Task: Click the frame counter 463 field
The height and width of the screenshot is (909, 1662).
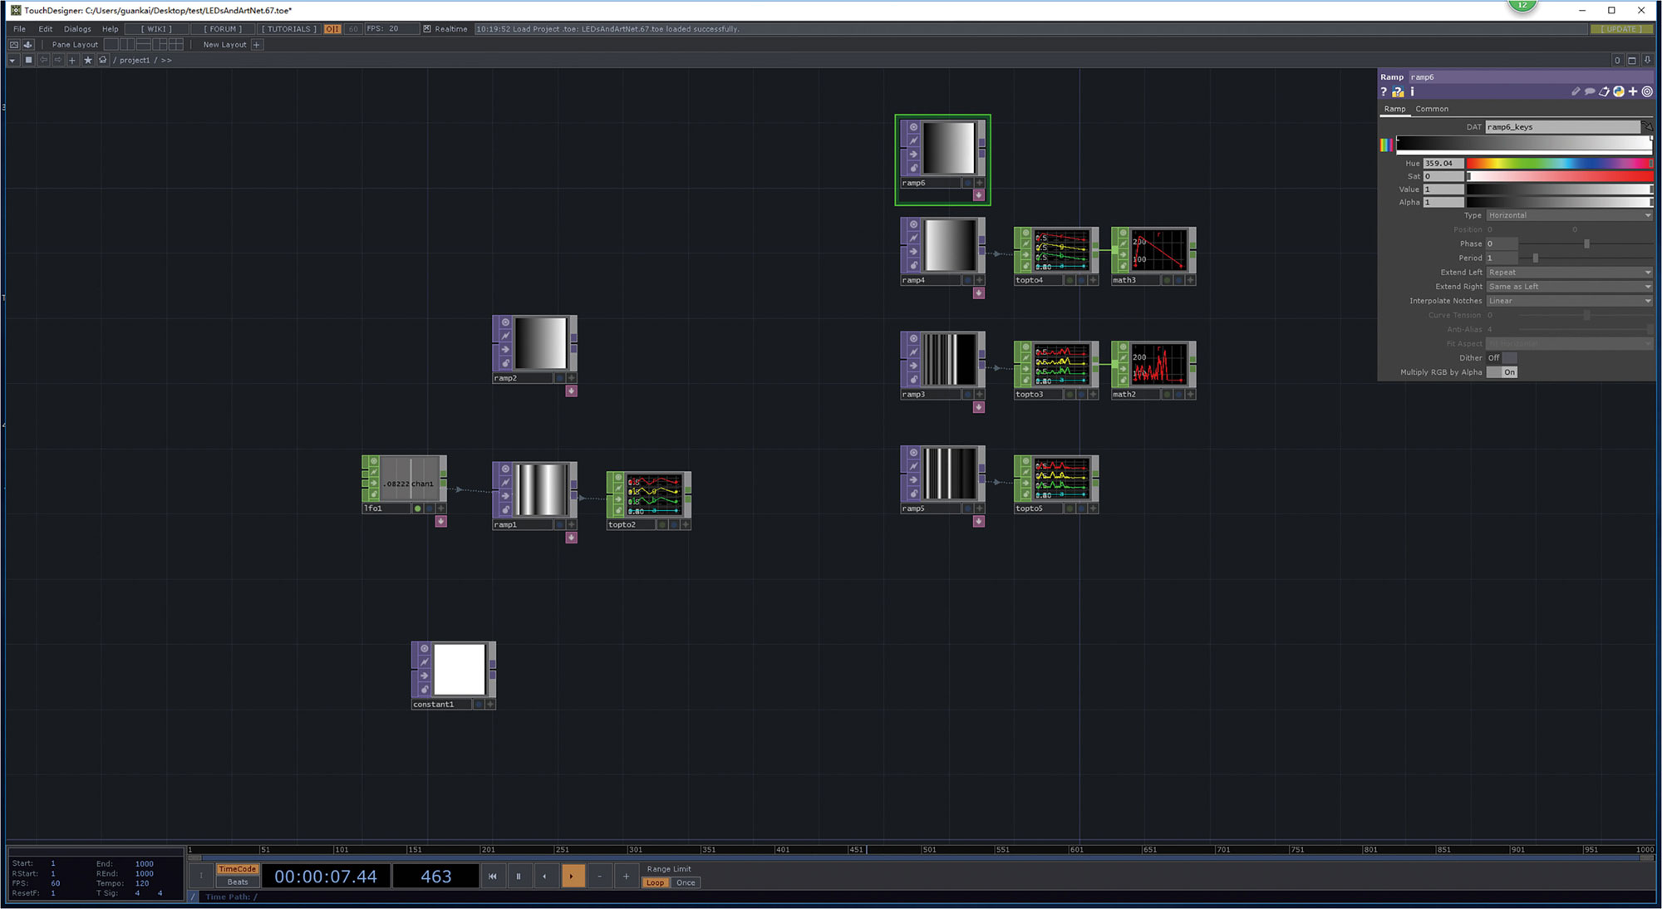Action: (x=435, y=877)
